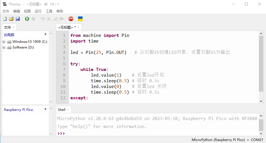
Task: Click the Step over debug icon
Action: (x=43, y=19)
